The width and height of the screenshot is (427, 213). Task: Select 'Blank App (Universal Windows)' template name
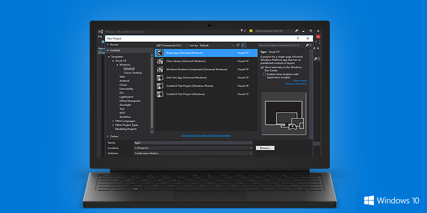[185, 53]
